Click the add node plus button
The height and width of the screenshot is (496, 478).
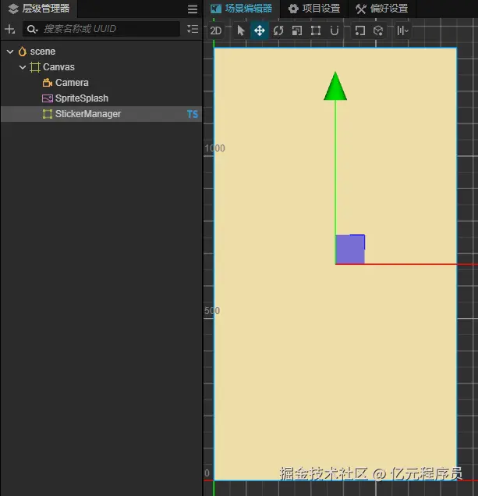(10, 29)
